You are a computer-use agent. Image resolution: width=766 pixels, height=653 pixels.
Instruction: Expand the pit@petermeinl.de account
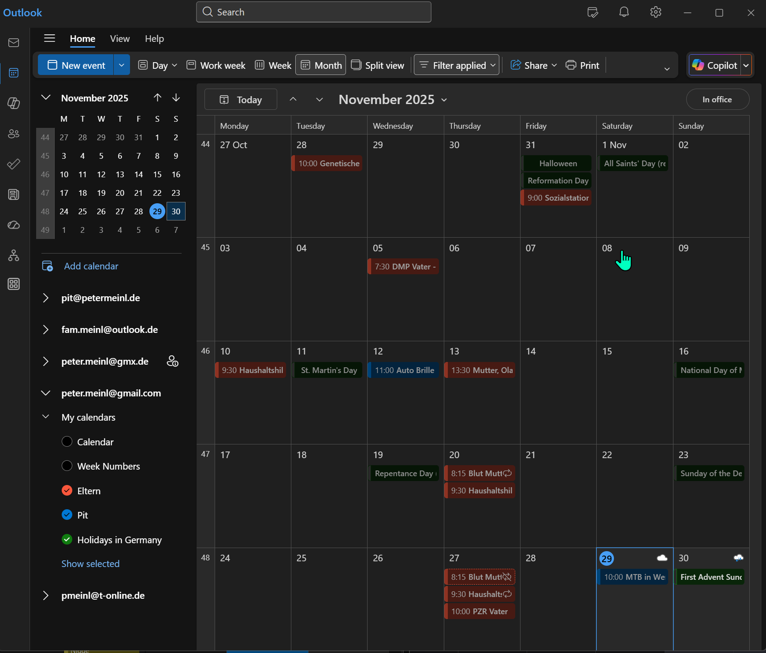(x=46, y=298)
